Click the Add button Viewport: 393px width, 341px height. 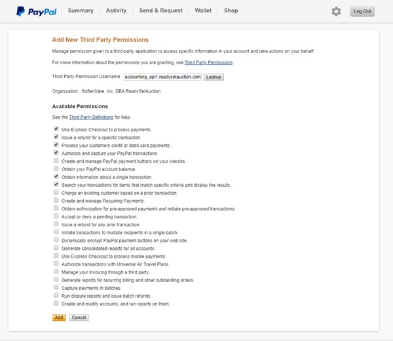pyautogui.click(x=59, y=317)
